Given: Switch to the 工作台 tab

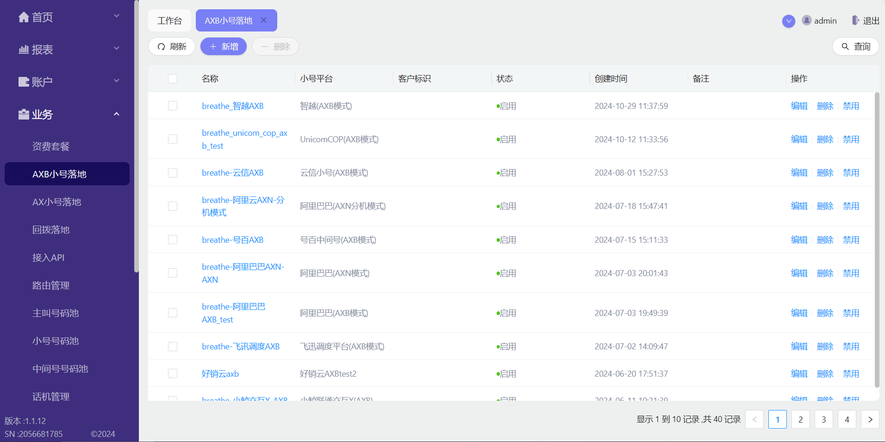Looking at the screenshot, I should point(169,20).
